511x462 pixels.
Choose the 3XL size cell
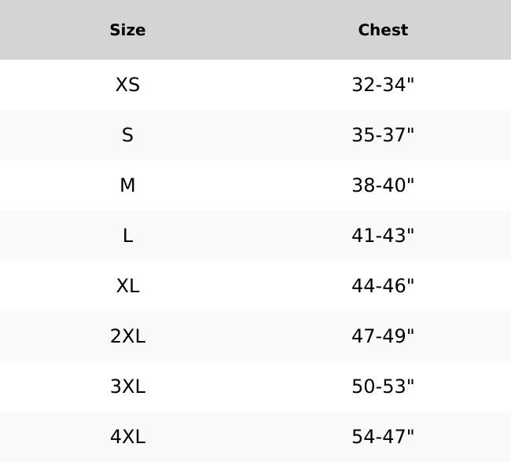pyautogui.click(x=127, y=387)
